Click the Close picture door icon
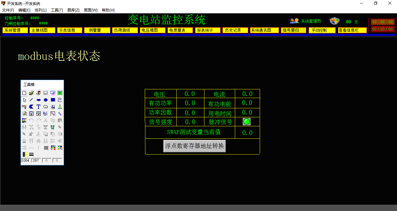397x211 pixels. point(39,93)
